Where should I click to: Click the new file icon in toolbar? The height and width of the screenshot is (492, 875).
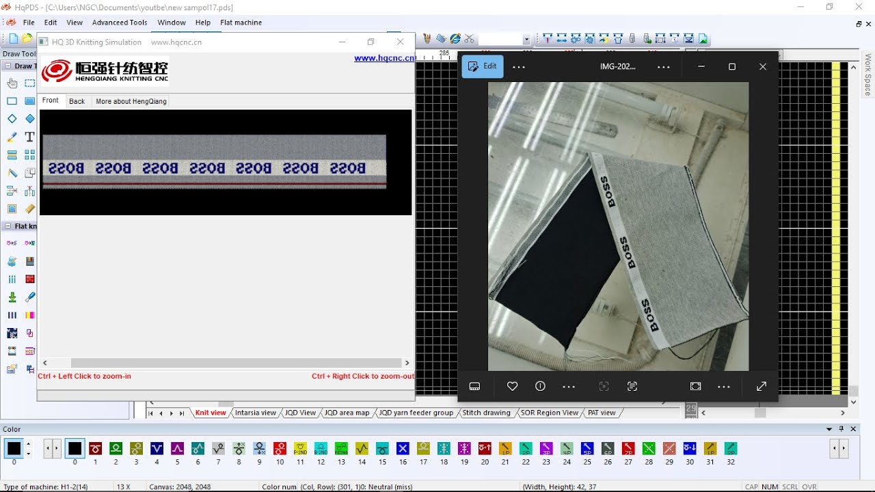tap(14, 39)
